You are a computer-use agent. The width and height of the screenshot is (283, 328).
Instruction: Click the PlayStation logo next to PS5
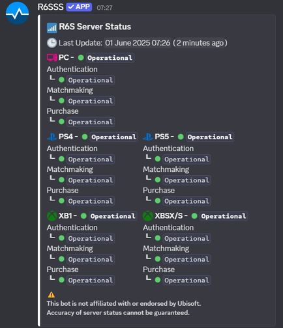point(147,137)
